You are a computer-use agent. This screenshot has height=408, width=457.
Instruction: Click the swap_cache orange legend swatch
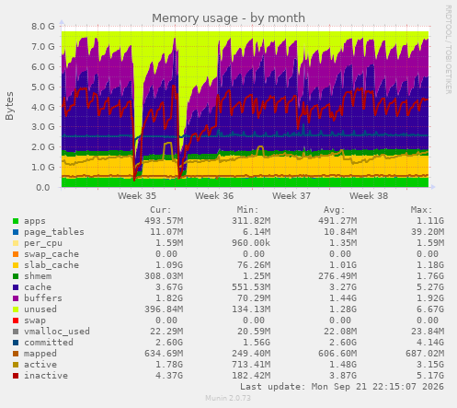coord(16,254)
